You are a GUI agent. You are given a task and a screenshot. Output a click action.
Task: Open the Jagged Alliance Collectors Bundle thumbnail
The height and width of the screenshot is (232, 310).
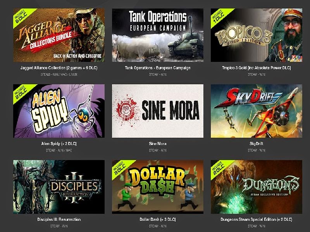[59, 35]
